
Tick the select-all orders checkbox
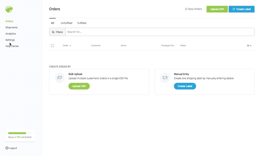click(x=52, y=45)
